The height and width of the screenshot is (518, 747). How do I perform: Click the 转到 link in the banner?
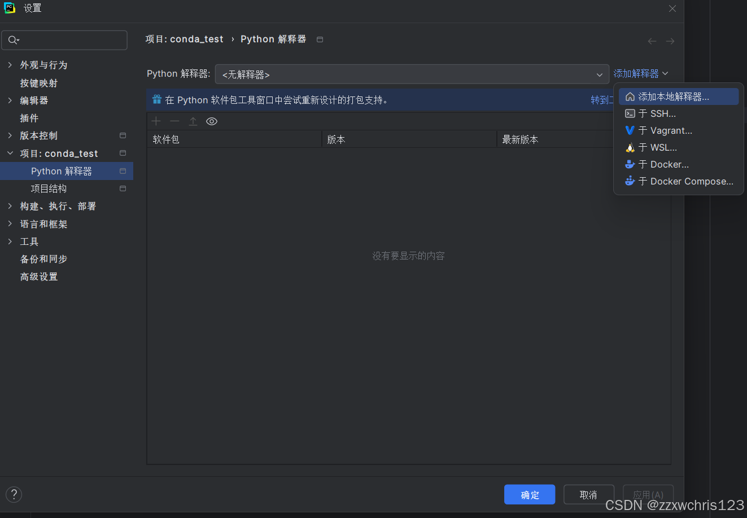(602, 100)
